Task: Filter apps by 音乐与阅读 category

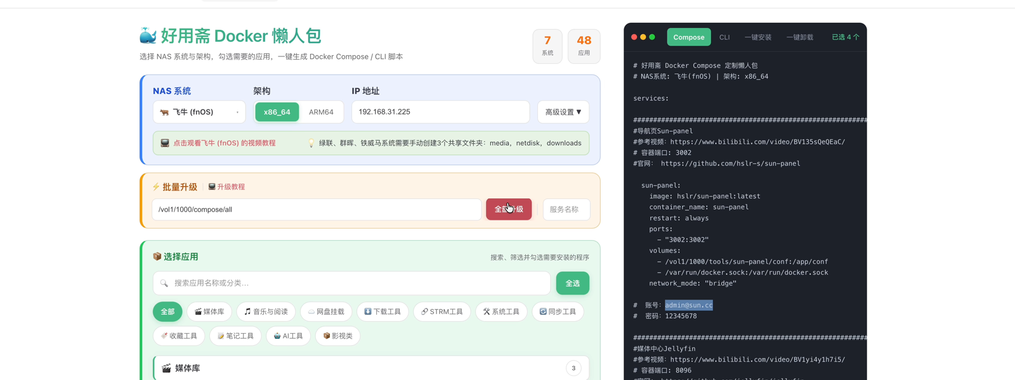Action: [266, 312]
